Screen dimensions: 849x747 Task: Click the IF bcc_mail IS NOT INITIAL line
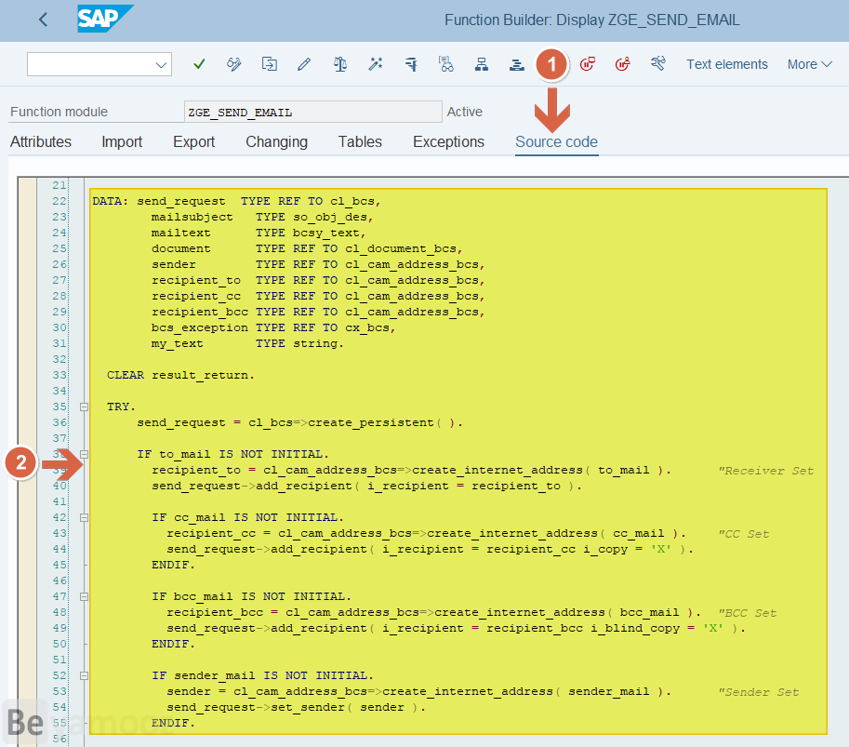251,596
